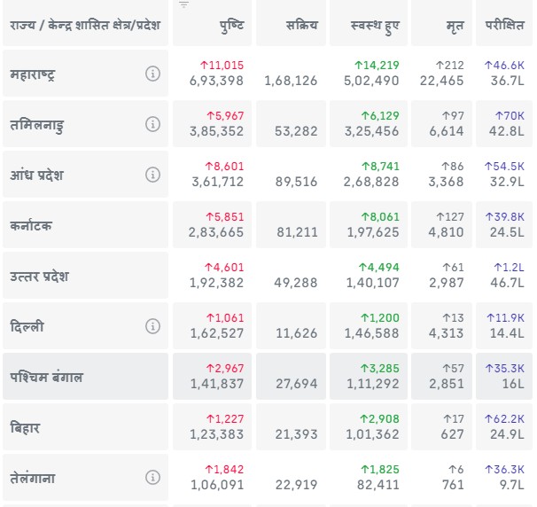Sort the table by सक्रिय column
This screenshot has width=537, height=507.
(303, 26)
